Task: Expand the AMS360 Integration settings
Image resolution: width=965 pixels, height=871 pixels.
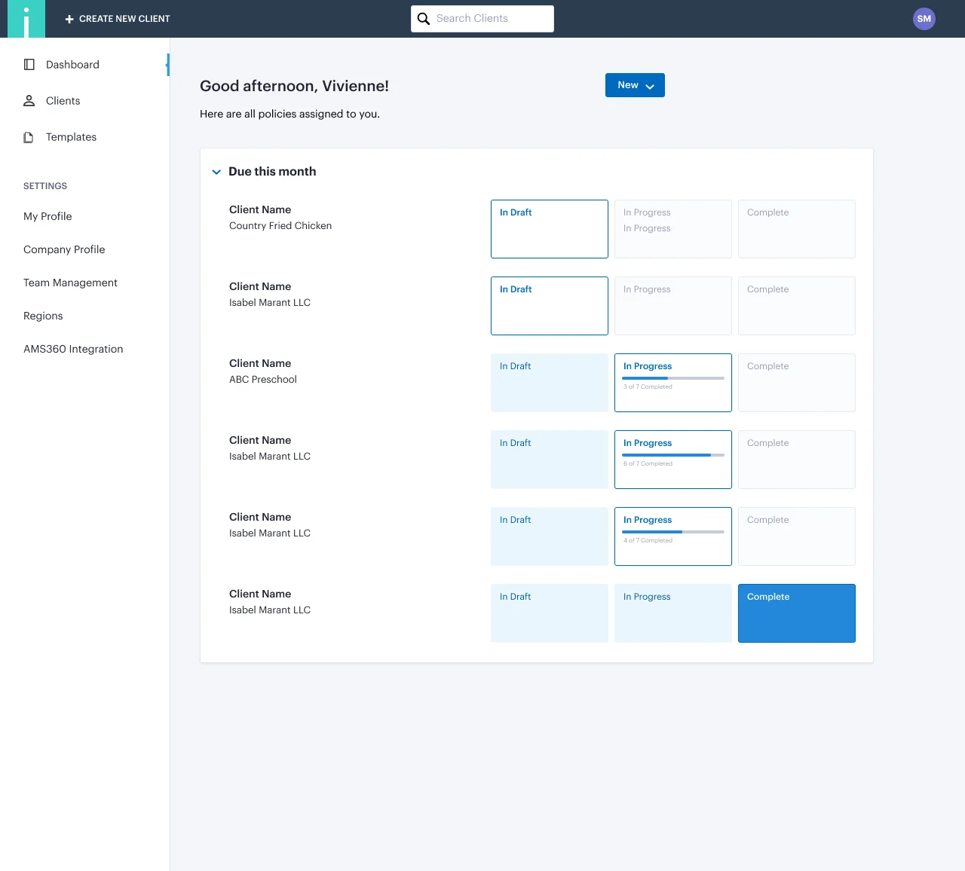Action: (x=73, y=349)
